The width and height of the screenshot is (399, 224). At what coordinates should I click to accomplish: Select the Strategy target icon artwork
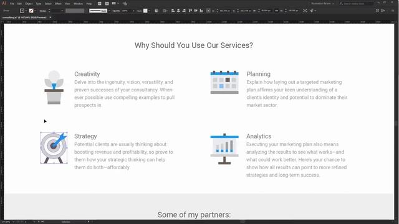click(54, 148)
